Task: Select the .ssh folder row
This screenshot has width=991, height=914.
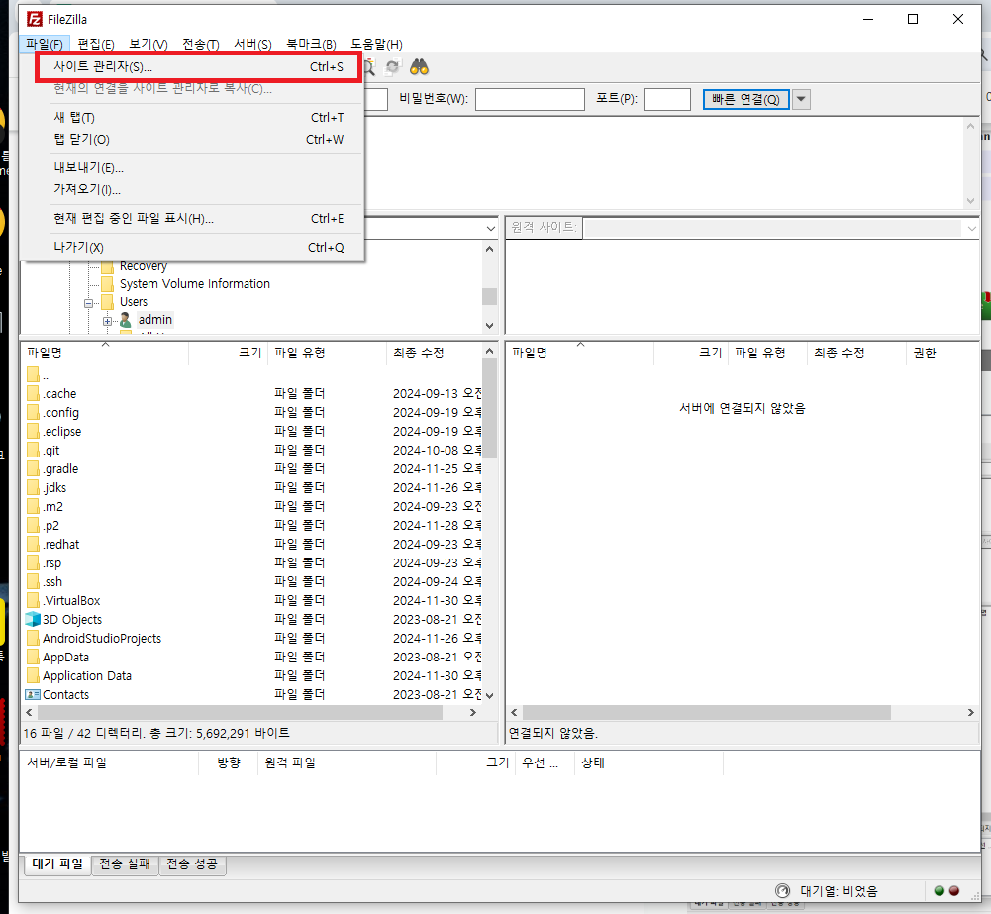Action: (x=252, y=582)
